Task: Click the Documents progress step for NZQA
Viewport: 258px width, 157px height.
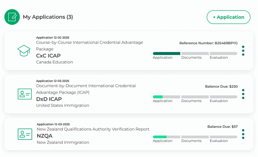Action: pyautogui.click(x=195, y=137)
